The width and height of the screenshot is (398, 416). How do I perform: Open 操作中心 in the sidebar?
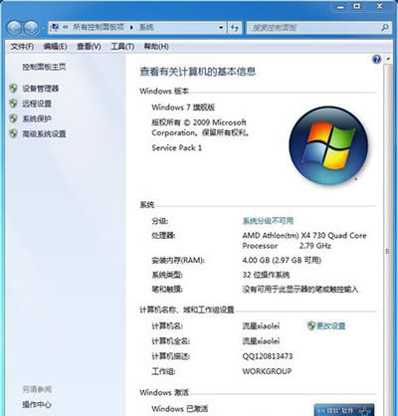pyautogui.click(x=37, y=404)
